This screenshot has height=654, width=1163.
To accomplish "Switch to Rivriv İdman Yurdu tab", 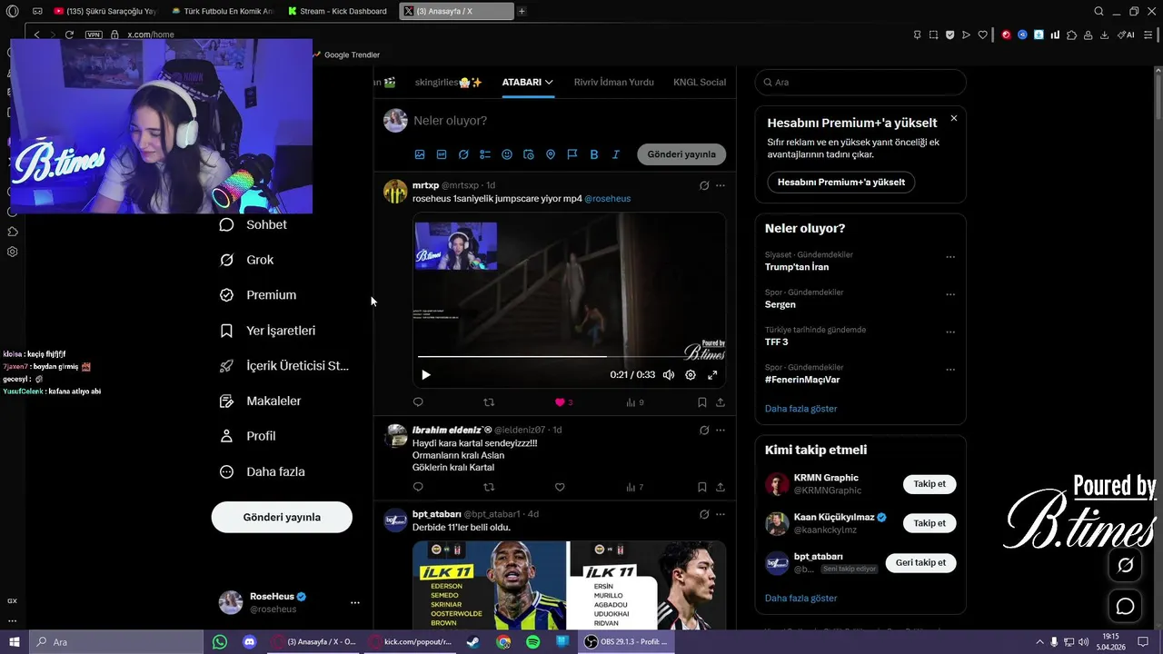I will (x=614, y=82).
